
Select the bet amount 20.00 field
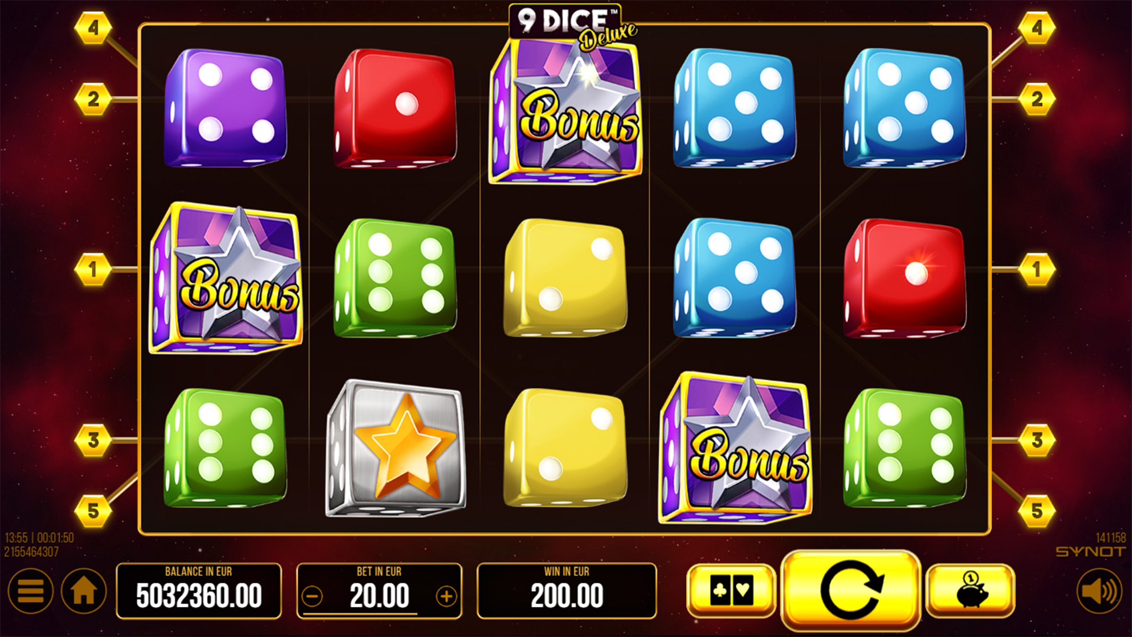[x=379, y=591]
